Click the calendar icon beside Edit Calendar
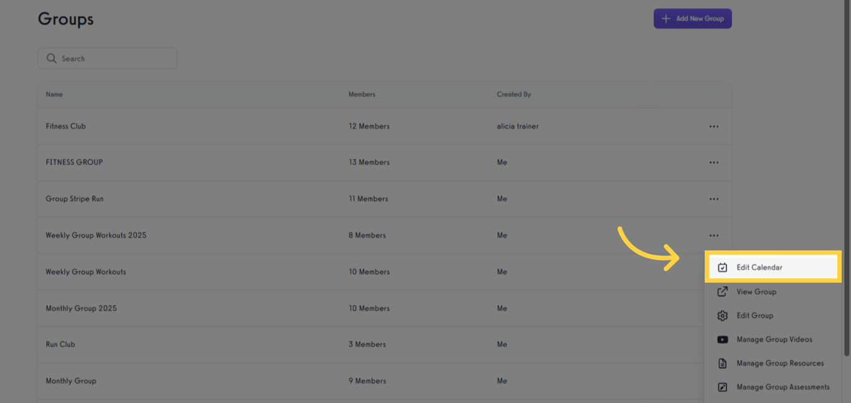The width and height of the screenshot is (851, 403). [x=722, y=267]
